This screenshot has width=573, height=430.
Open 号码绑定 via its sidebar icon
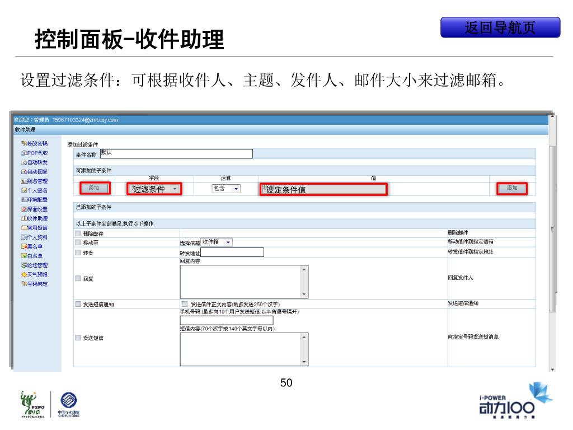tap(24, 284)
